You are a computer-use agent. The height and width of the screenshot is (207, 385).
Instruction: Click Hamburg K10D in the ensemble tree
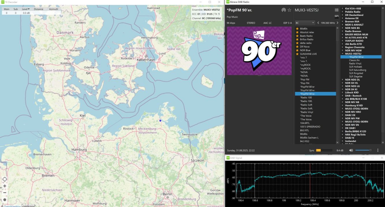353,106
